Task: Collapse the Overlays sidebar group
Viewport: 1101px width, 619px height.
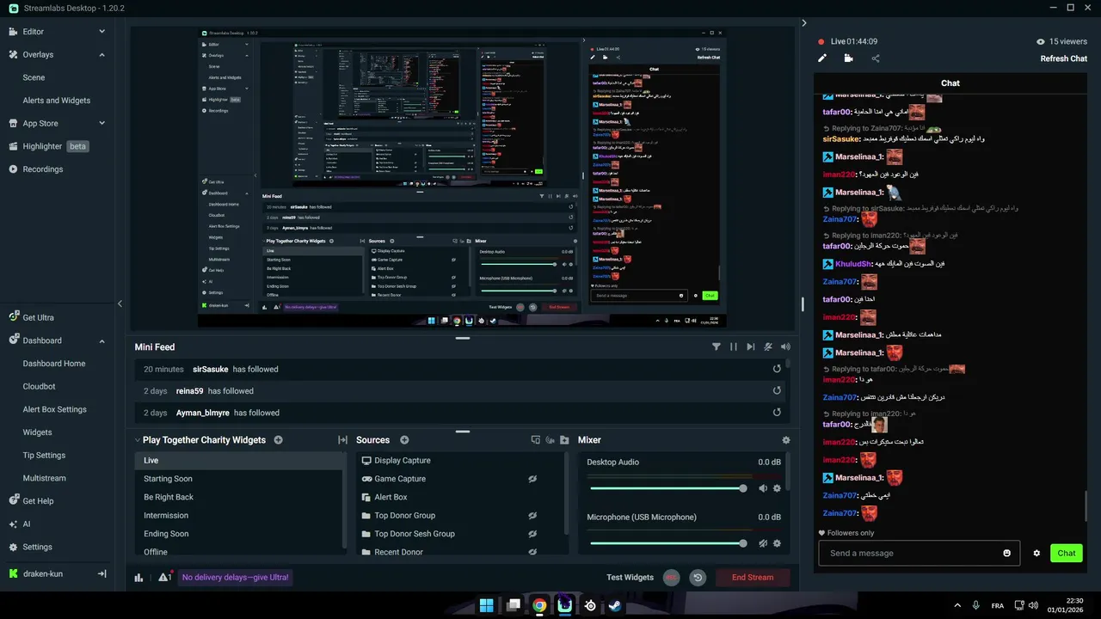Action: pyautogui.click(x=101, y=55)
